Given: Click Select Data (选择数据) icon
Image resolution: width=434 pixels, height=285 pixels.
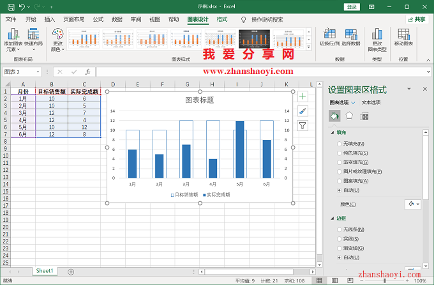Looking at the screenshot, I should [x=351, y=37].
